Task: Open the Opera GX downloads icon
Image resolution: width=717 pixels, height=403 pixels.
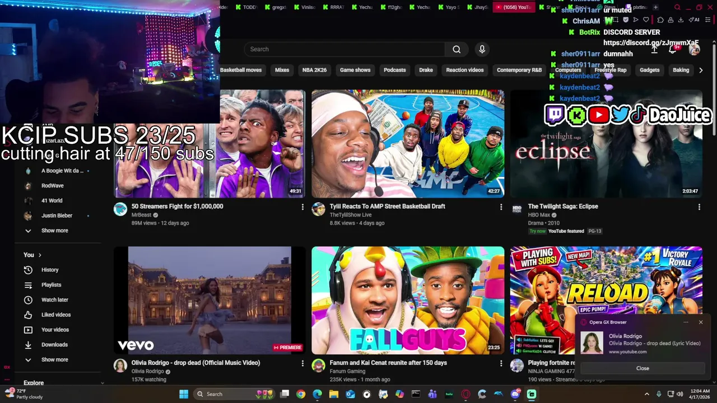Action: [x=681, y=20]
